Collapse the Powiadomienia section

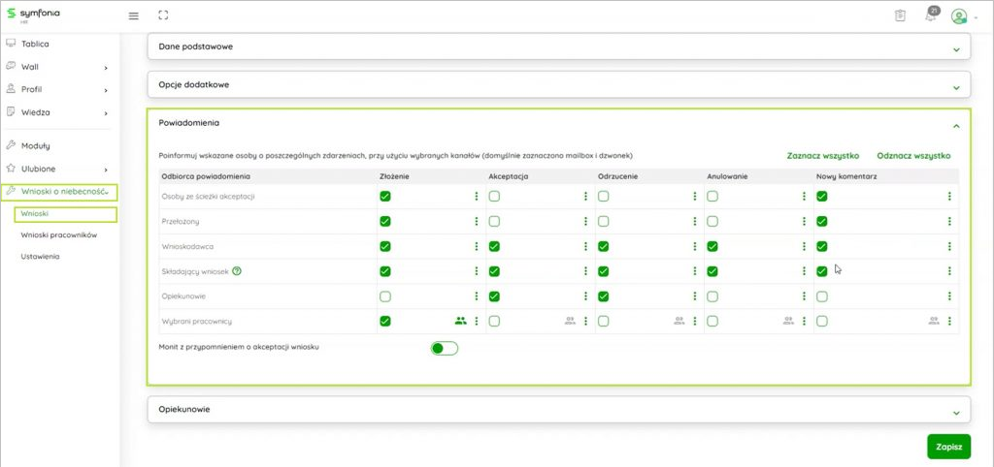[x=955, y=125]
